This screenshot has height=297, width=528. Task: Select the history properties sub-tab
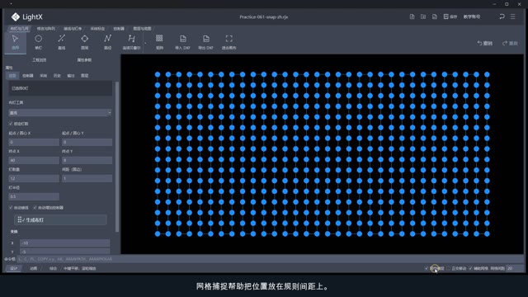pos(57,76)
